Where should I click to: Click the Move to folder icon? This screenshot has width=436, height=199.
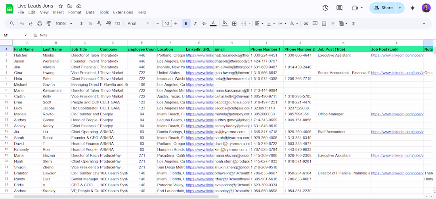click(69, 6)
